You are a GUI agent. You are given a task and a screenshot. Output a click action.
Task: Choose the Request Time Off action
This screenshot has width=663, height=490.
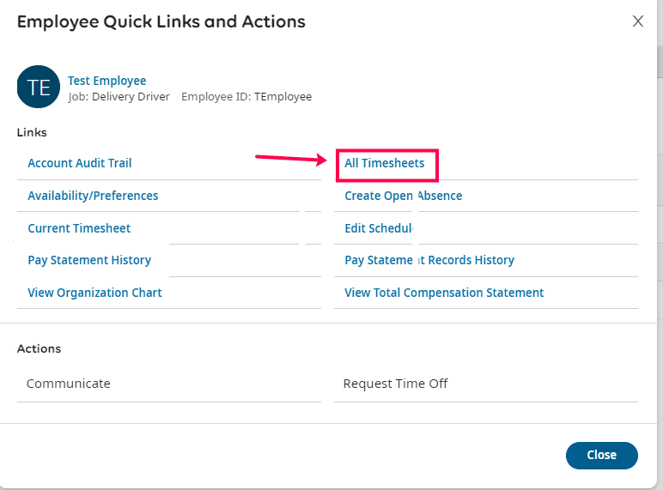pos(395,384)
